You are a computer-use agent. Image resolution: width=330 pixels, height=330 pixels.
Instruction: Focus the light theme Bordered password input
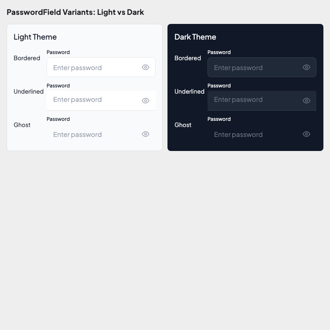[x=93, y=68]
